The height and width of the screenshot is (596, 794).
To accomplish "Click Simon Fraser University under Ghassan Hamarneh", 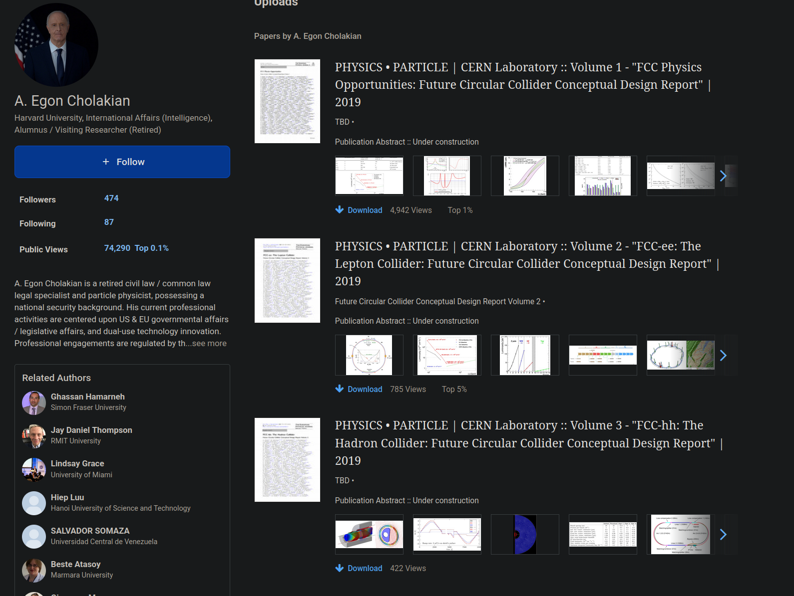I will pos(88,407).
